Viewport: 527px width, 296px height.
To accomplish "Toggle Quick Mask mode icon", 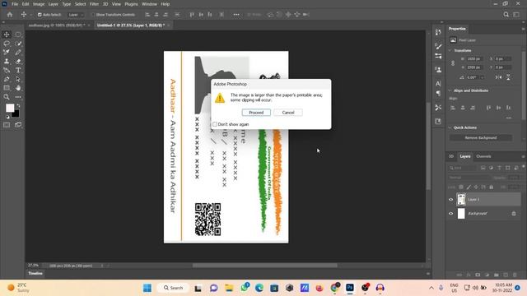I will [7, 125].
